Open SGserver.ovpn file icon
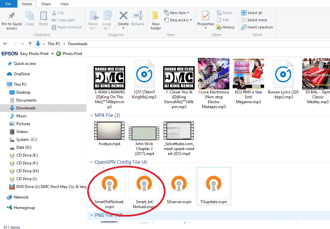The width and height of the screenshot is (330, 229). click(x=179, y=183)
